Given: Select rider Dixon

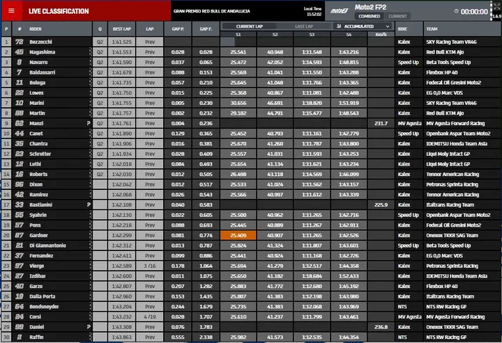Looking at the screenshot, I should pos(36,184).
